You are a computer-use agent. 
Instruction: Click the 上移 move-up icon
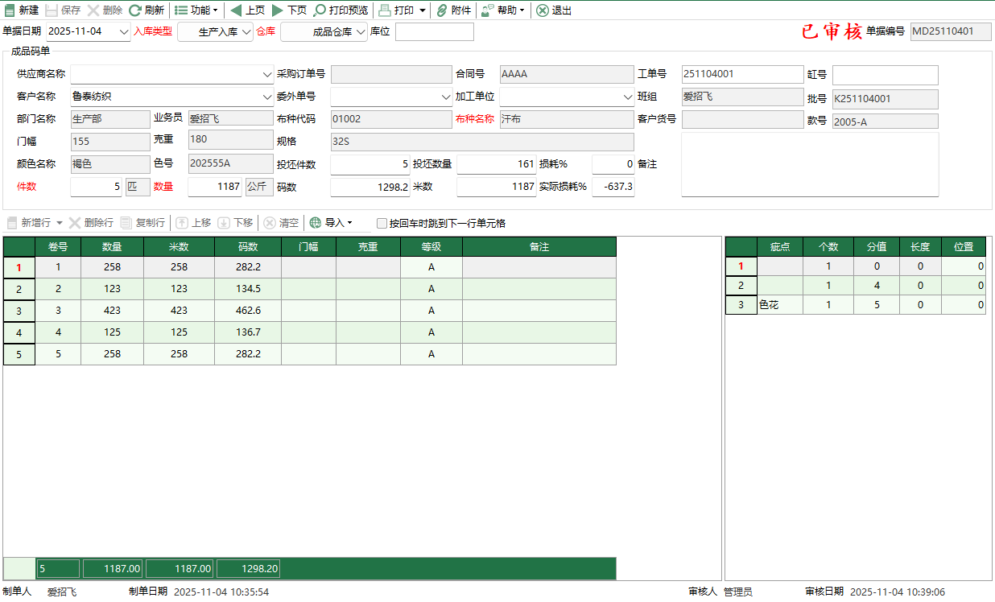pyautogui.click(x=193, y=223)
